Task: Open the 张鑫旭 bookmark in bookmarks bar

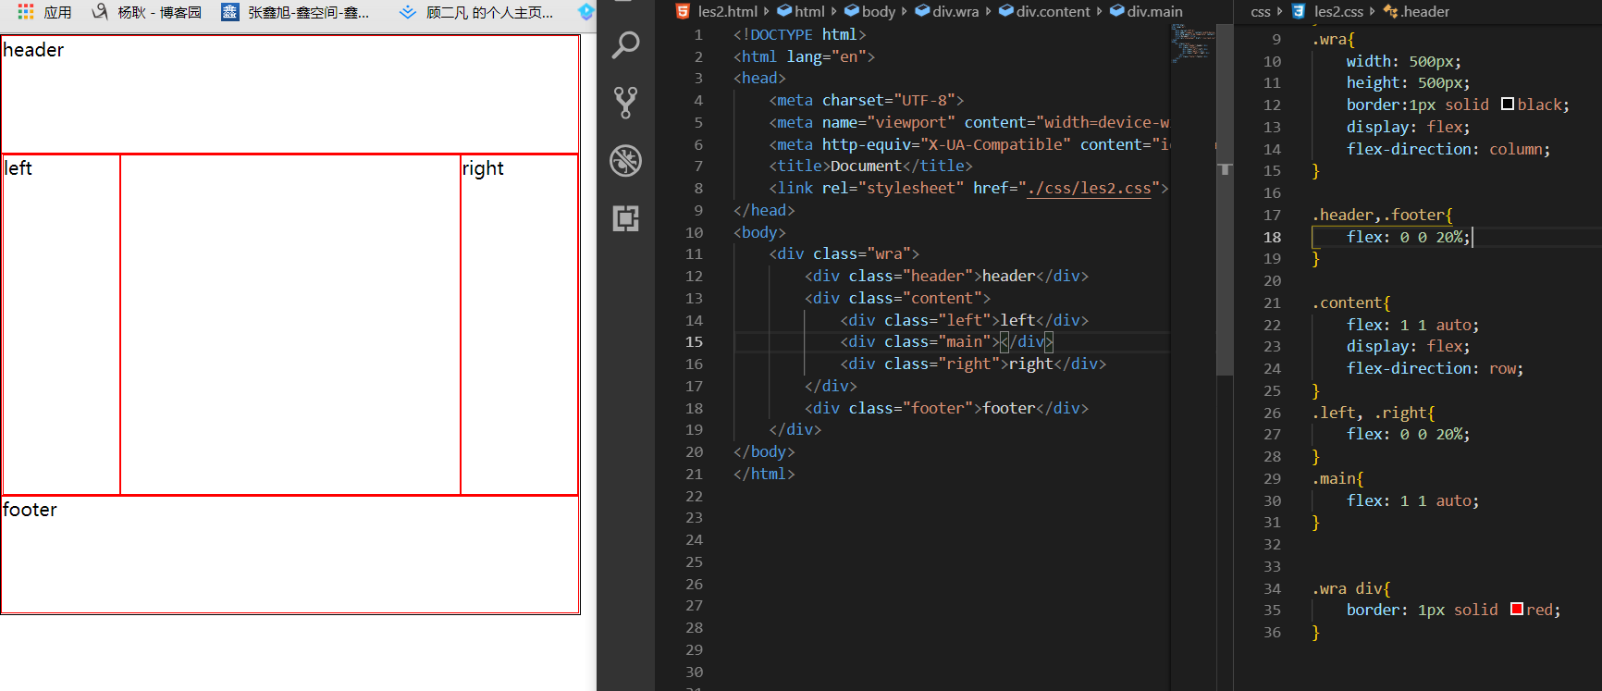Action: 296,12
